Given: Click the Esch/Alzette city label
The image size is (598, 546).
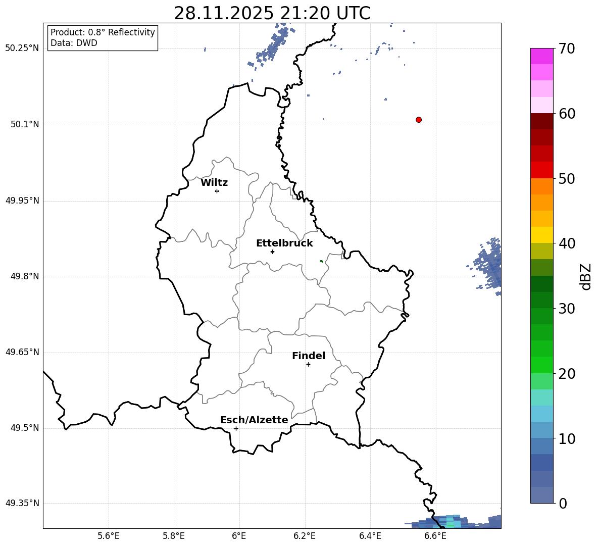Looking at the screenshot, I should [x=254, y=420].
